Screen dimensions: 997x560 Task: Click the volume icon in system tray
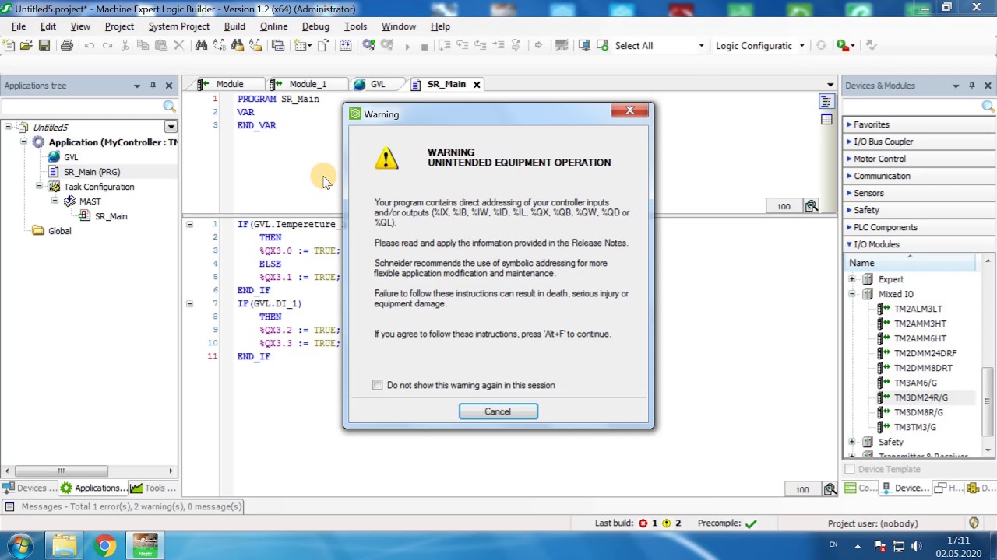pyautogui.click(x=917, y=546)
